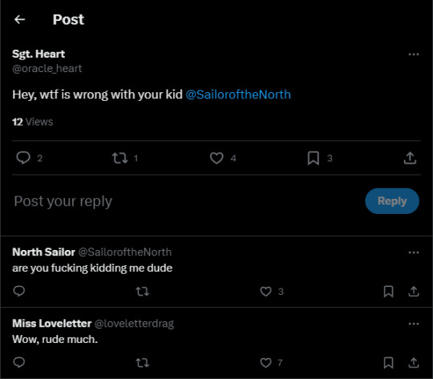Click the blue Reply button
Viewport: 433px width, 379px height.
click(x=392, y=201)
